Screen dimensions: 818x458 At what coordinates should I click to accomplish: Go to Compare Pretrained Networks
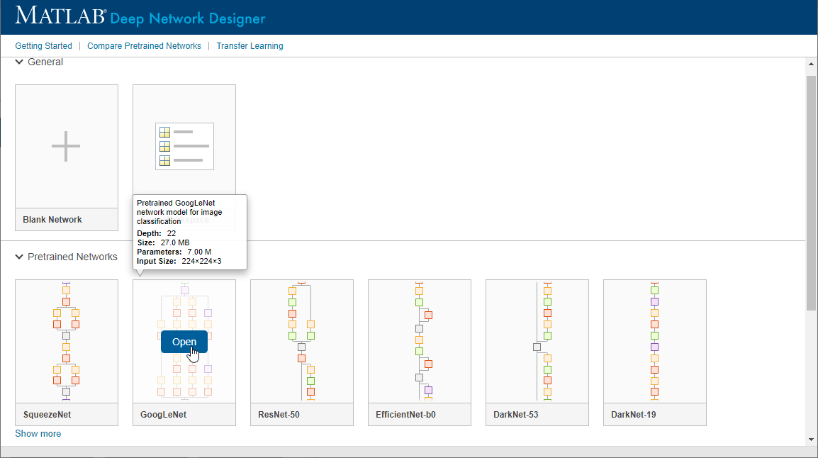(x=144, y=46)
